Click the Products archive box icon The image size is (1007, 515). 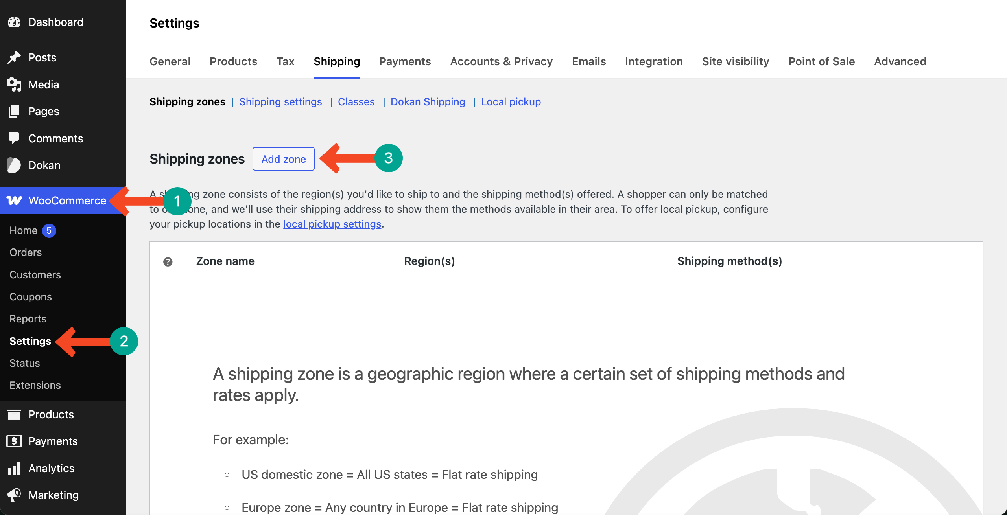tap(14, 414)
